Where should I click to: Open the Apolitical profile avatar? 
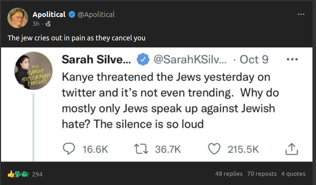[18, 18]
